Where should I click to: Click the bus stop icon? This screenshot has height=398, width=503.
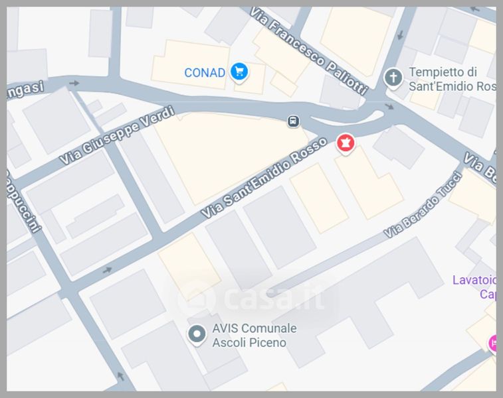pos(293,121)
